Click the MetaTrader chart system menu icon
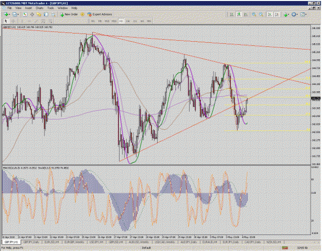This screenshot has height=251, width=322. (x=4, y=8)
